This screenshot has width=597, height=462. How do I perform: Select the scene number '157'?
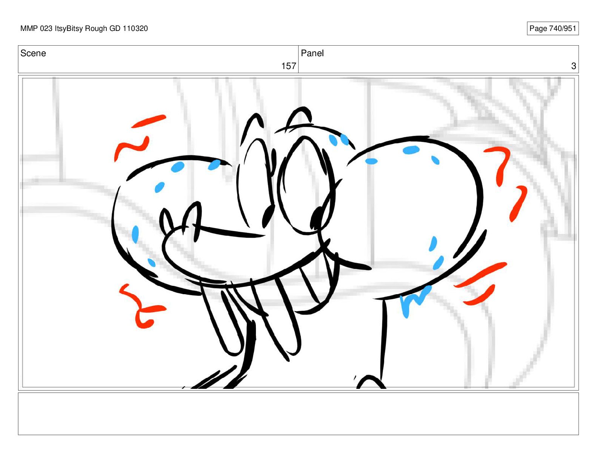click(x=289, y=66)
